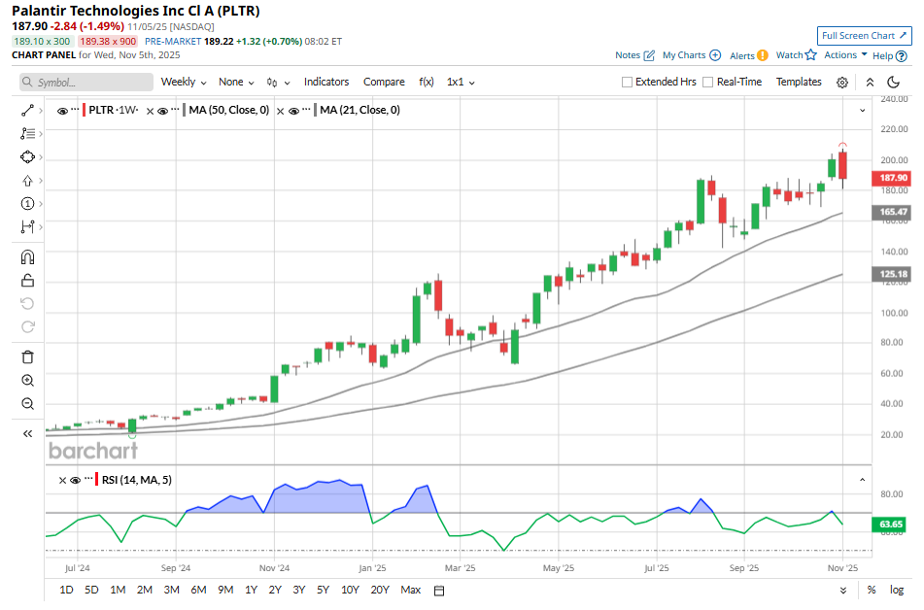Viewport: 924px width, 610px height.
Task: Open chart settings gear
Action: tap(842, 83)
